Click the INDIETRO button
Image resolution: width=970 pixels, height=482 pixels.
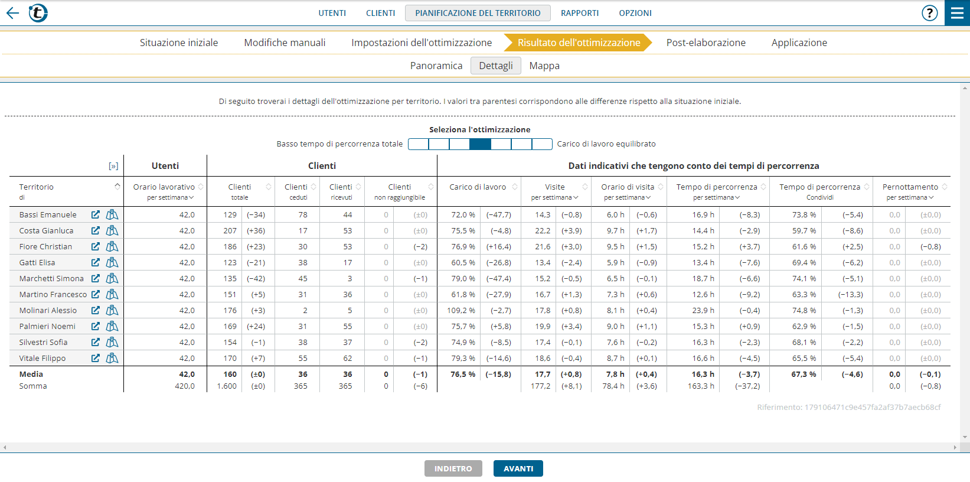click(453, 468)
